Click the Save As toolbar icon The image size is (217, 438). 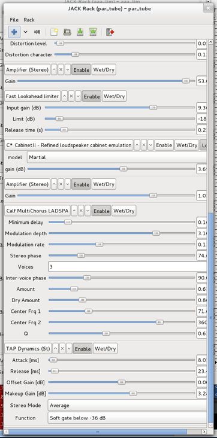[x=93, y=32]
